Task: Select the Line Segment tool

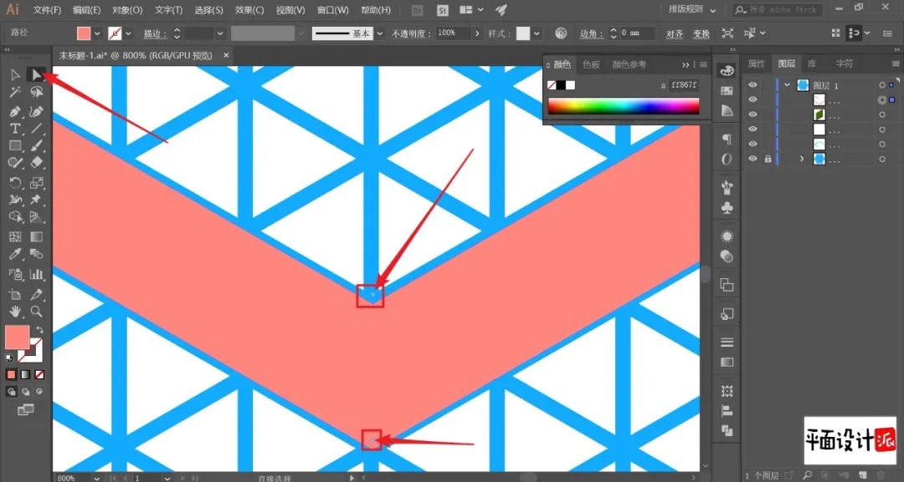Action: point(37,129)
